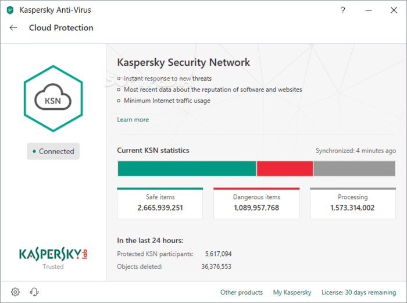Go back using the arrow icon
The width and height of the screenshot is (407, 303).
[x=13, y=27]
